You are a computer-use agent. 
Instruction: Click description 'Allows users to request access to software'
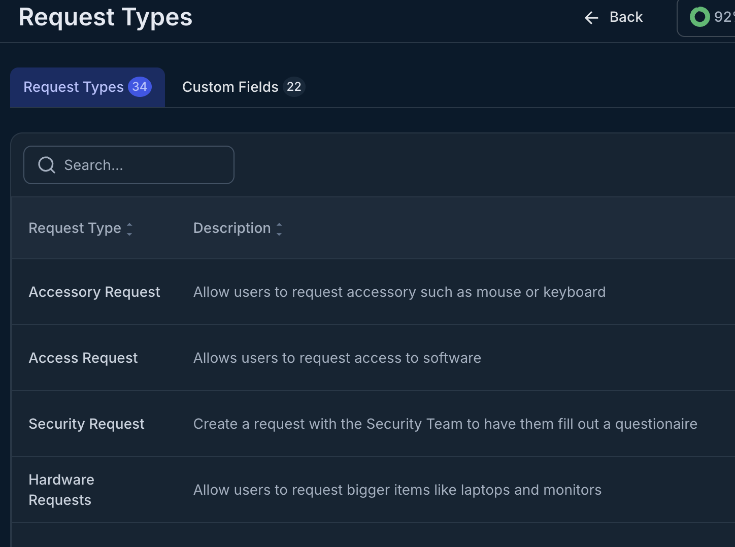(x=337, y=358)
